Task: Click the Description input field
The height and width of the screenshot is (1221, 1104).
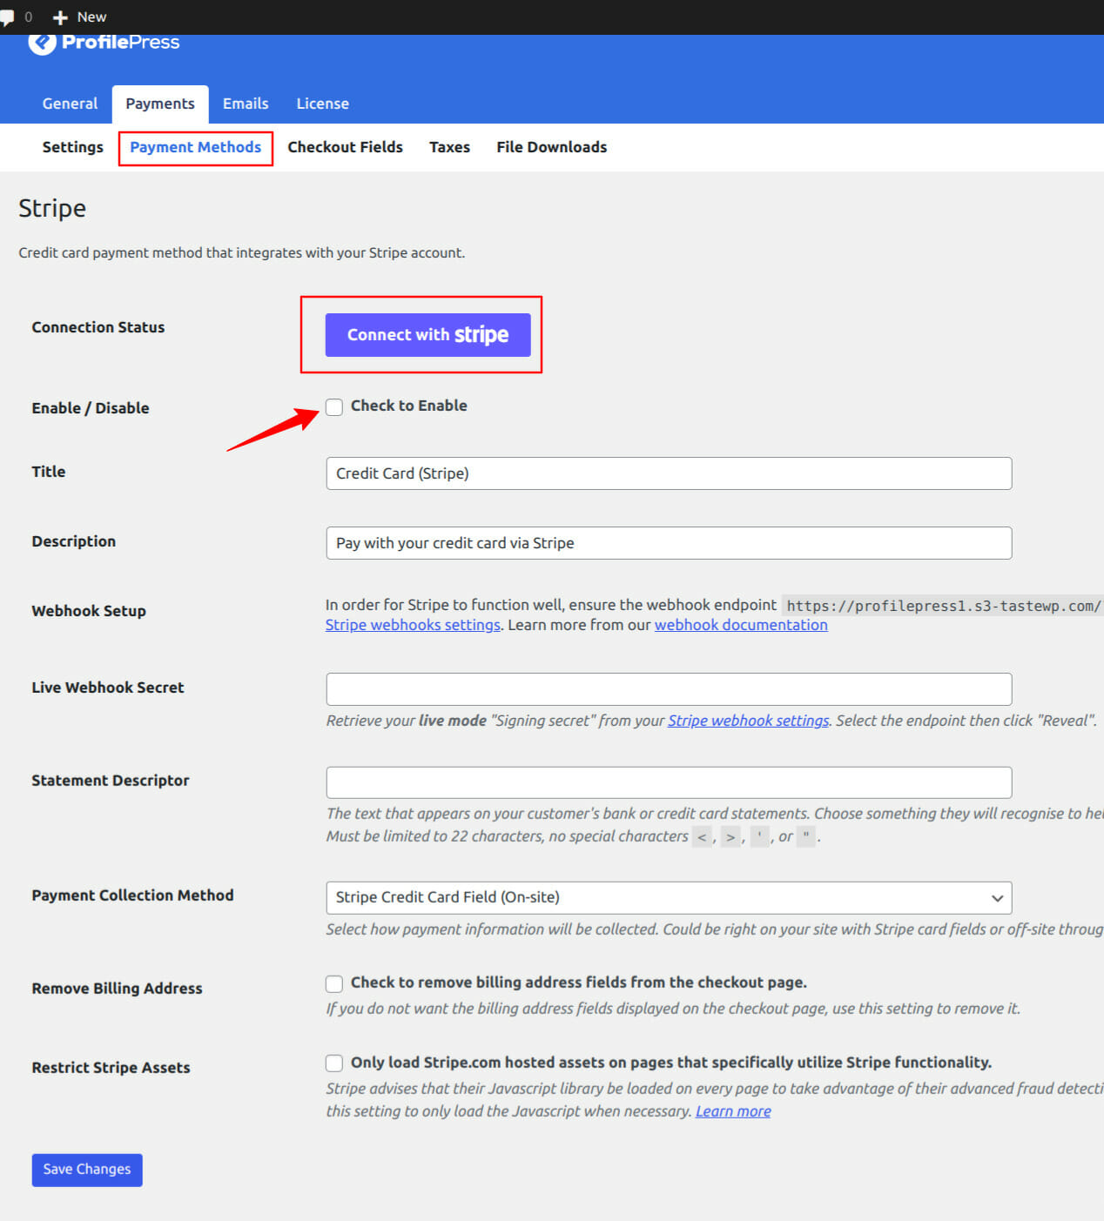Action: [x=669, y=543]
